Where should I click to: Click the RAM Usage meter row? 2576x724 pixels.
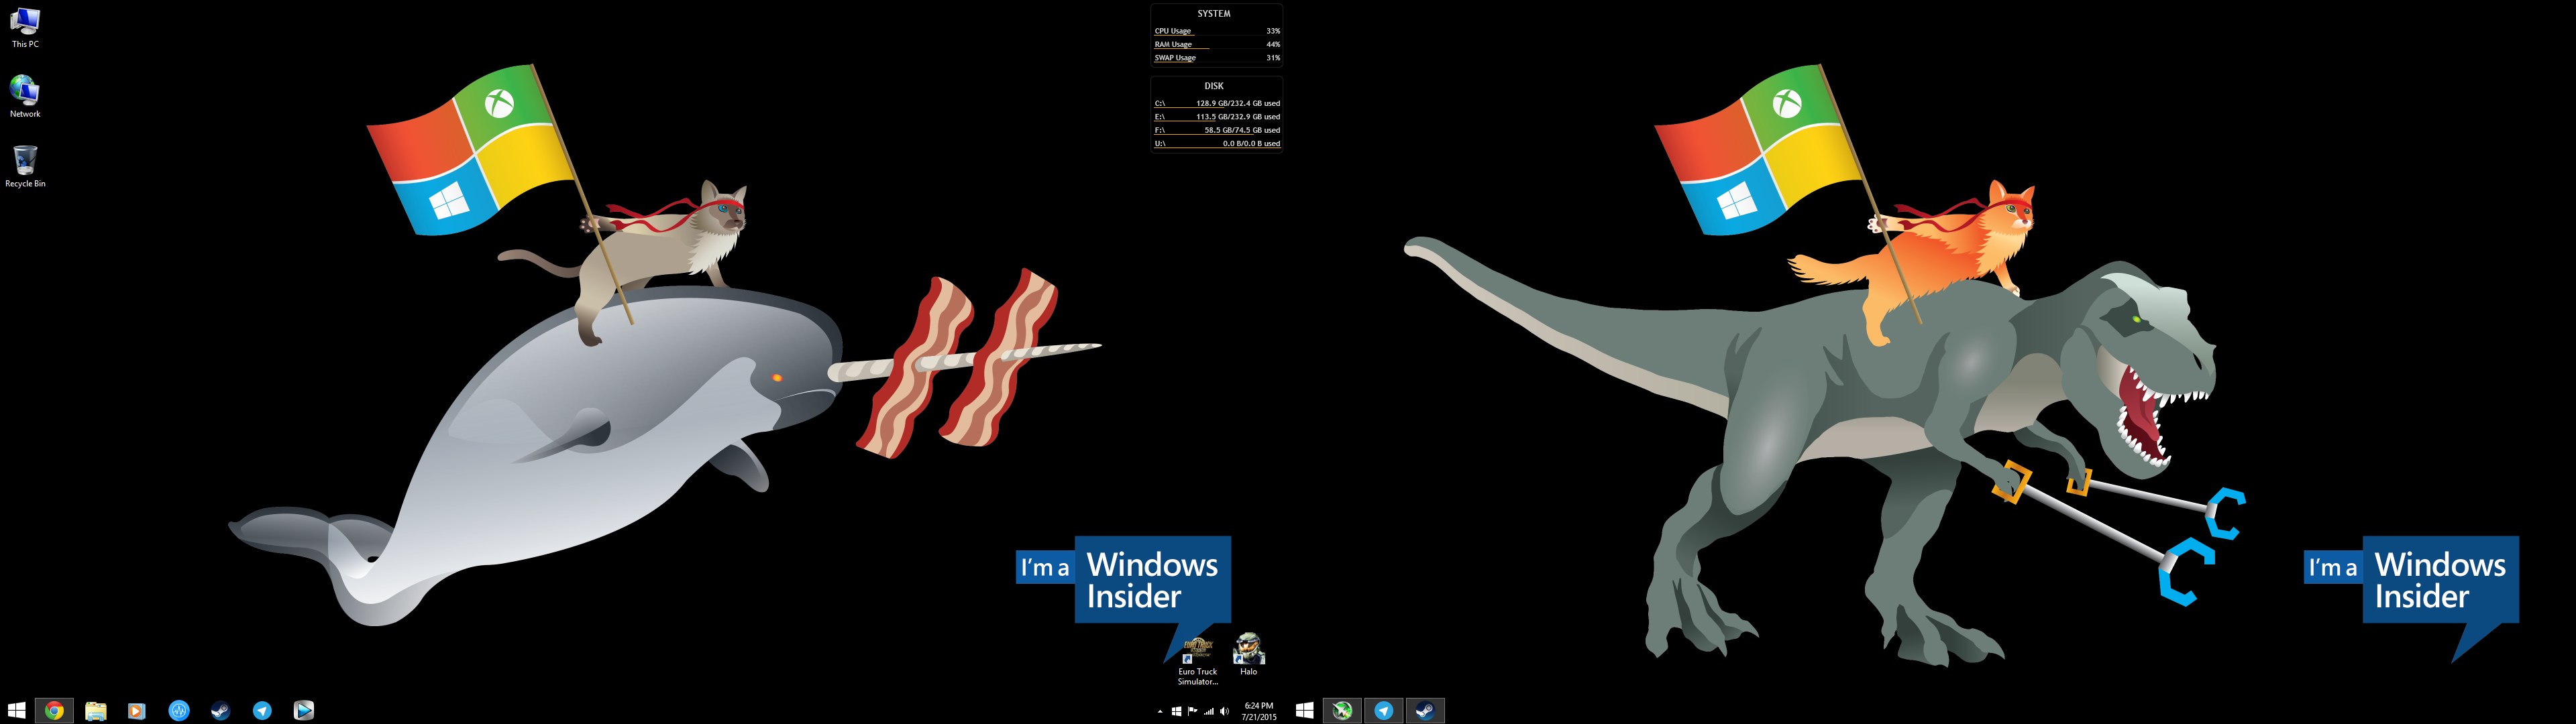tap(1217, 44)
